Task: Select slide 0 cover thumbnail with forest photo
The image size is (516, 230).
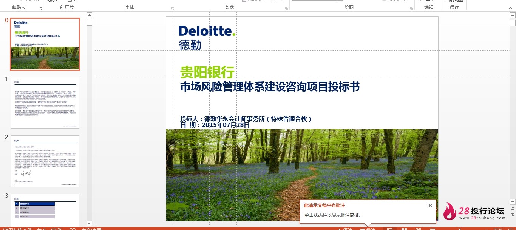Action: (45, 44)
